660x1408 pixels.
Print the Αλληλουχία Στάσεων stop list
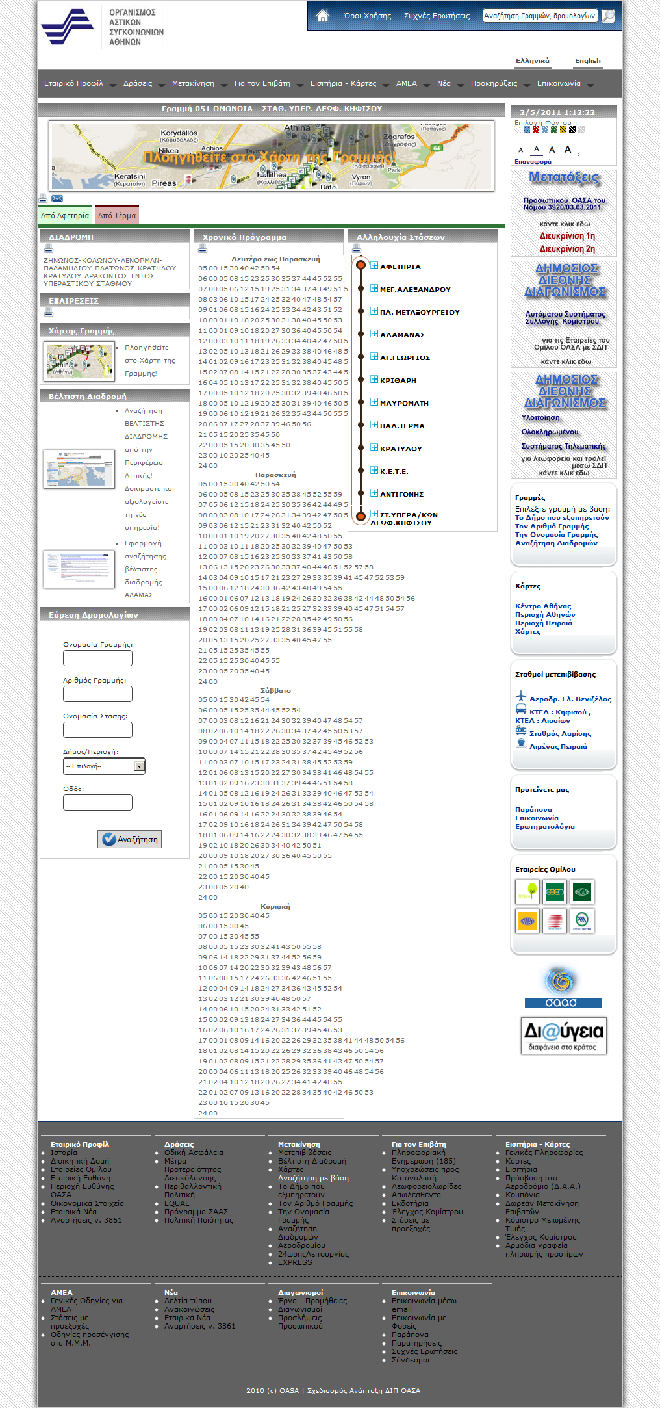pyautogui.click(x=356, y=248)
